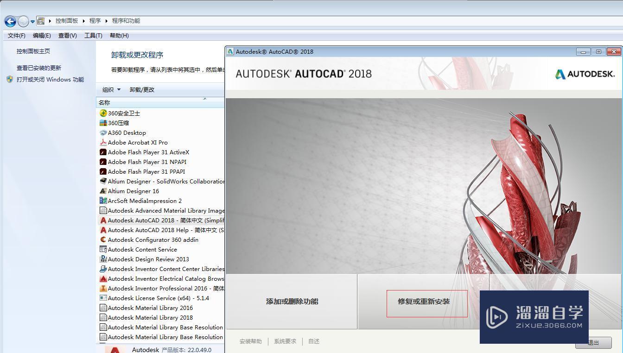Go to 控制面板主页 link
The width and height of the screenshot is (623, 353).
[33, 51]
